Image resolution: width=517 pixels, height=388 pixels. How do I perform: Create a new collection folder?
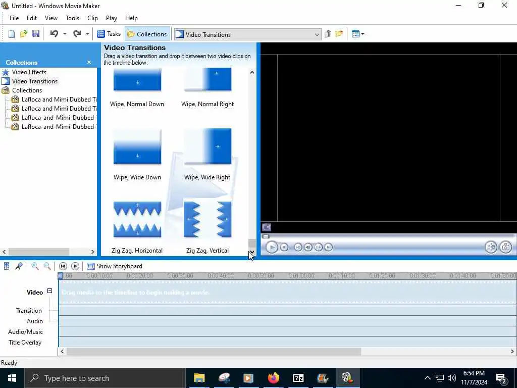(x=339, y=34)
